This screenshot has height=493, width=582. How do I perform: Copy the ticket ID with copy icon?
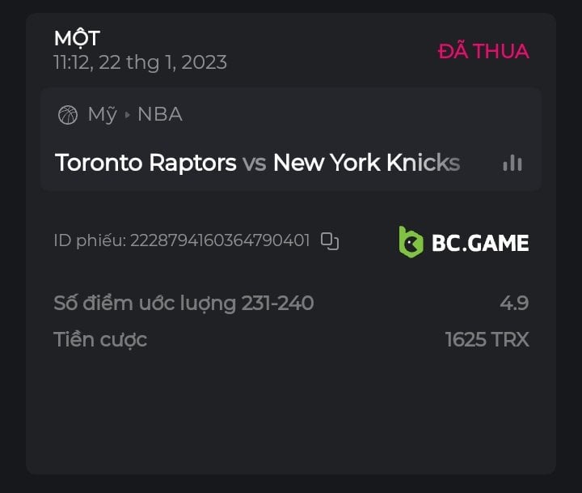click(x=330, y=240)
